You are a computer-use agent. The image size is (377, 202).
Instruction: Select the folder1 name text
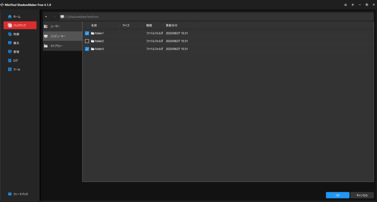coord(99,33)
